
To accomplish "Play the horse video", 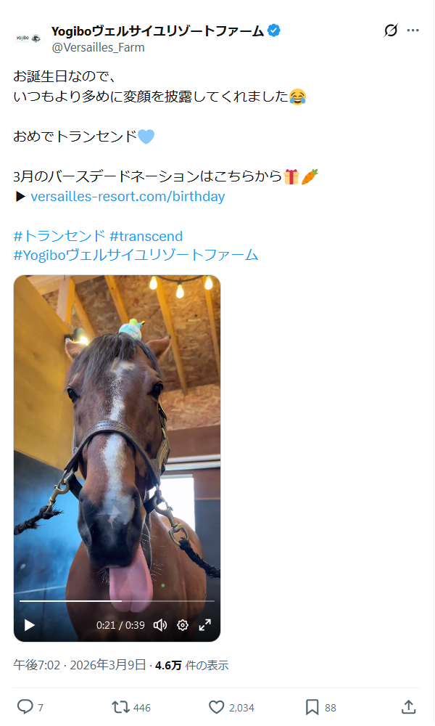I will pos(30,625).
